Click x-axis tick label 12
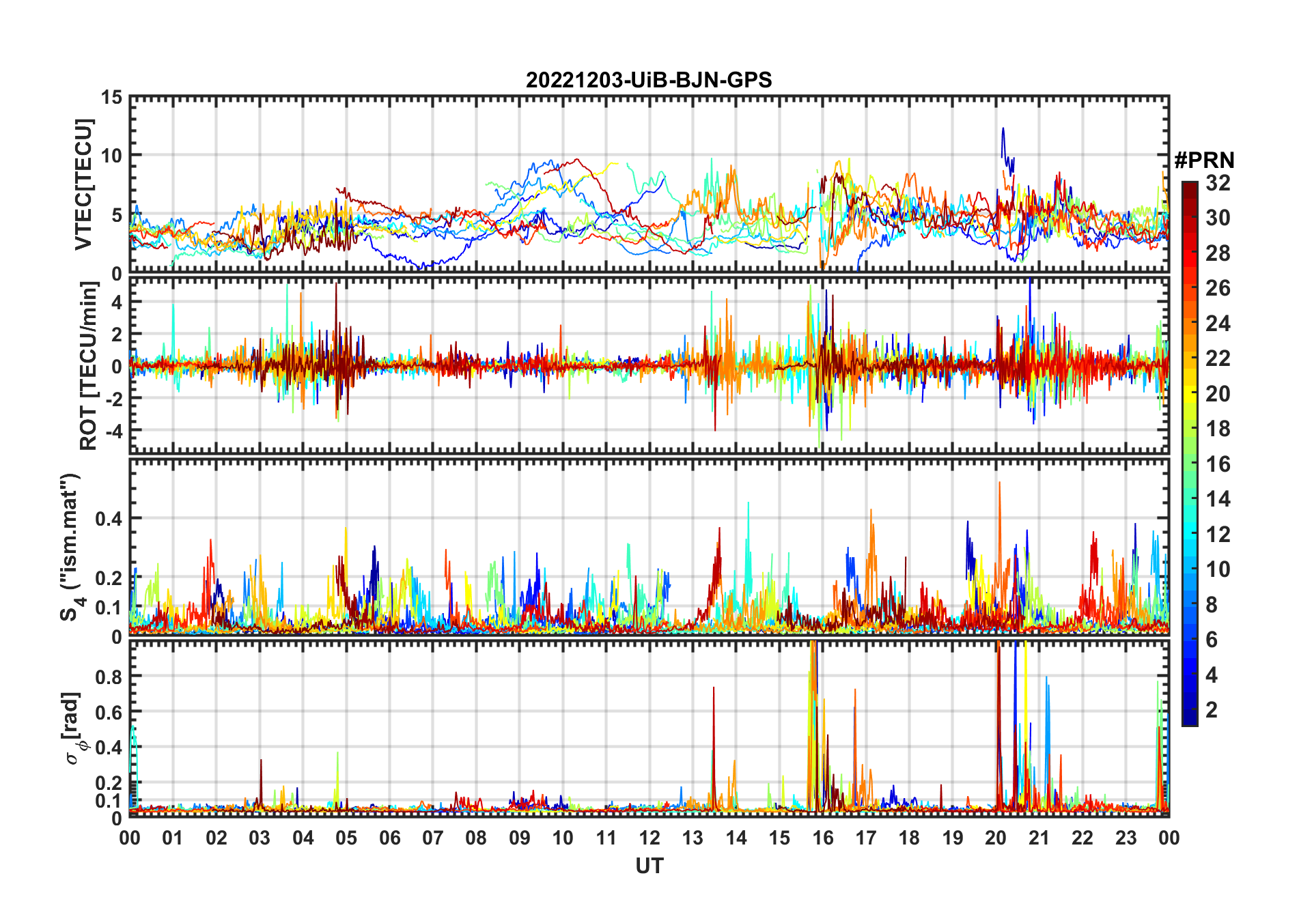The width and height of the screenshot is (1299, 908). coord(649,838)
